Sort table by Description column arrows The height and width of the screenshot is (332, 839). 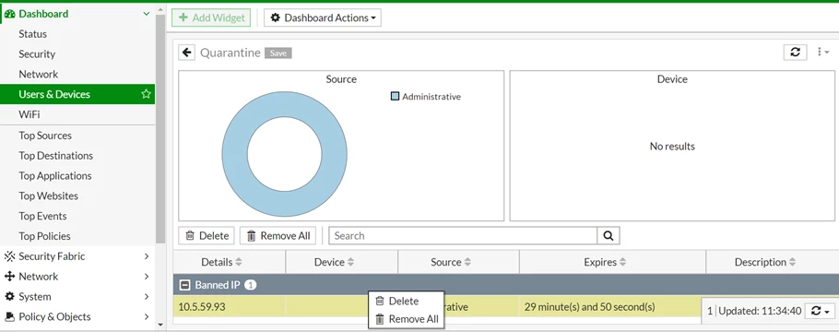[x=793, y=263]
